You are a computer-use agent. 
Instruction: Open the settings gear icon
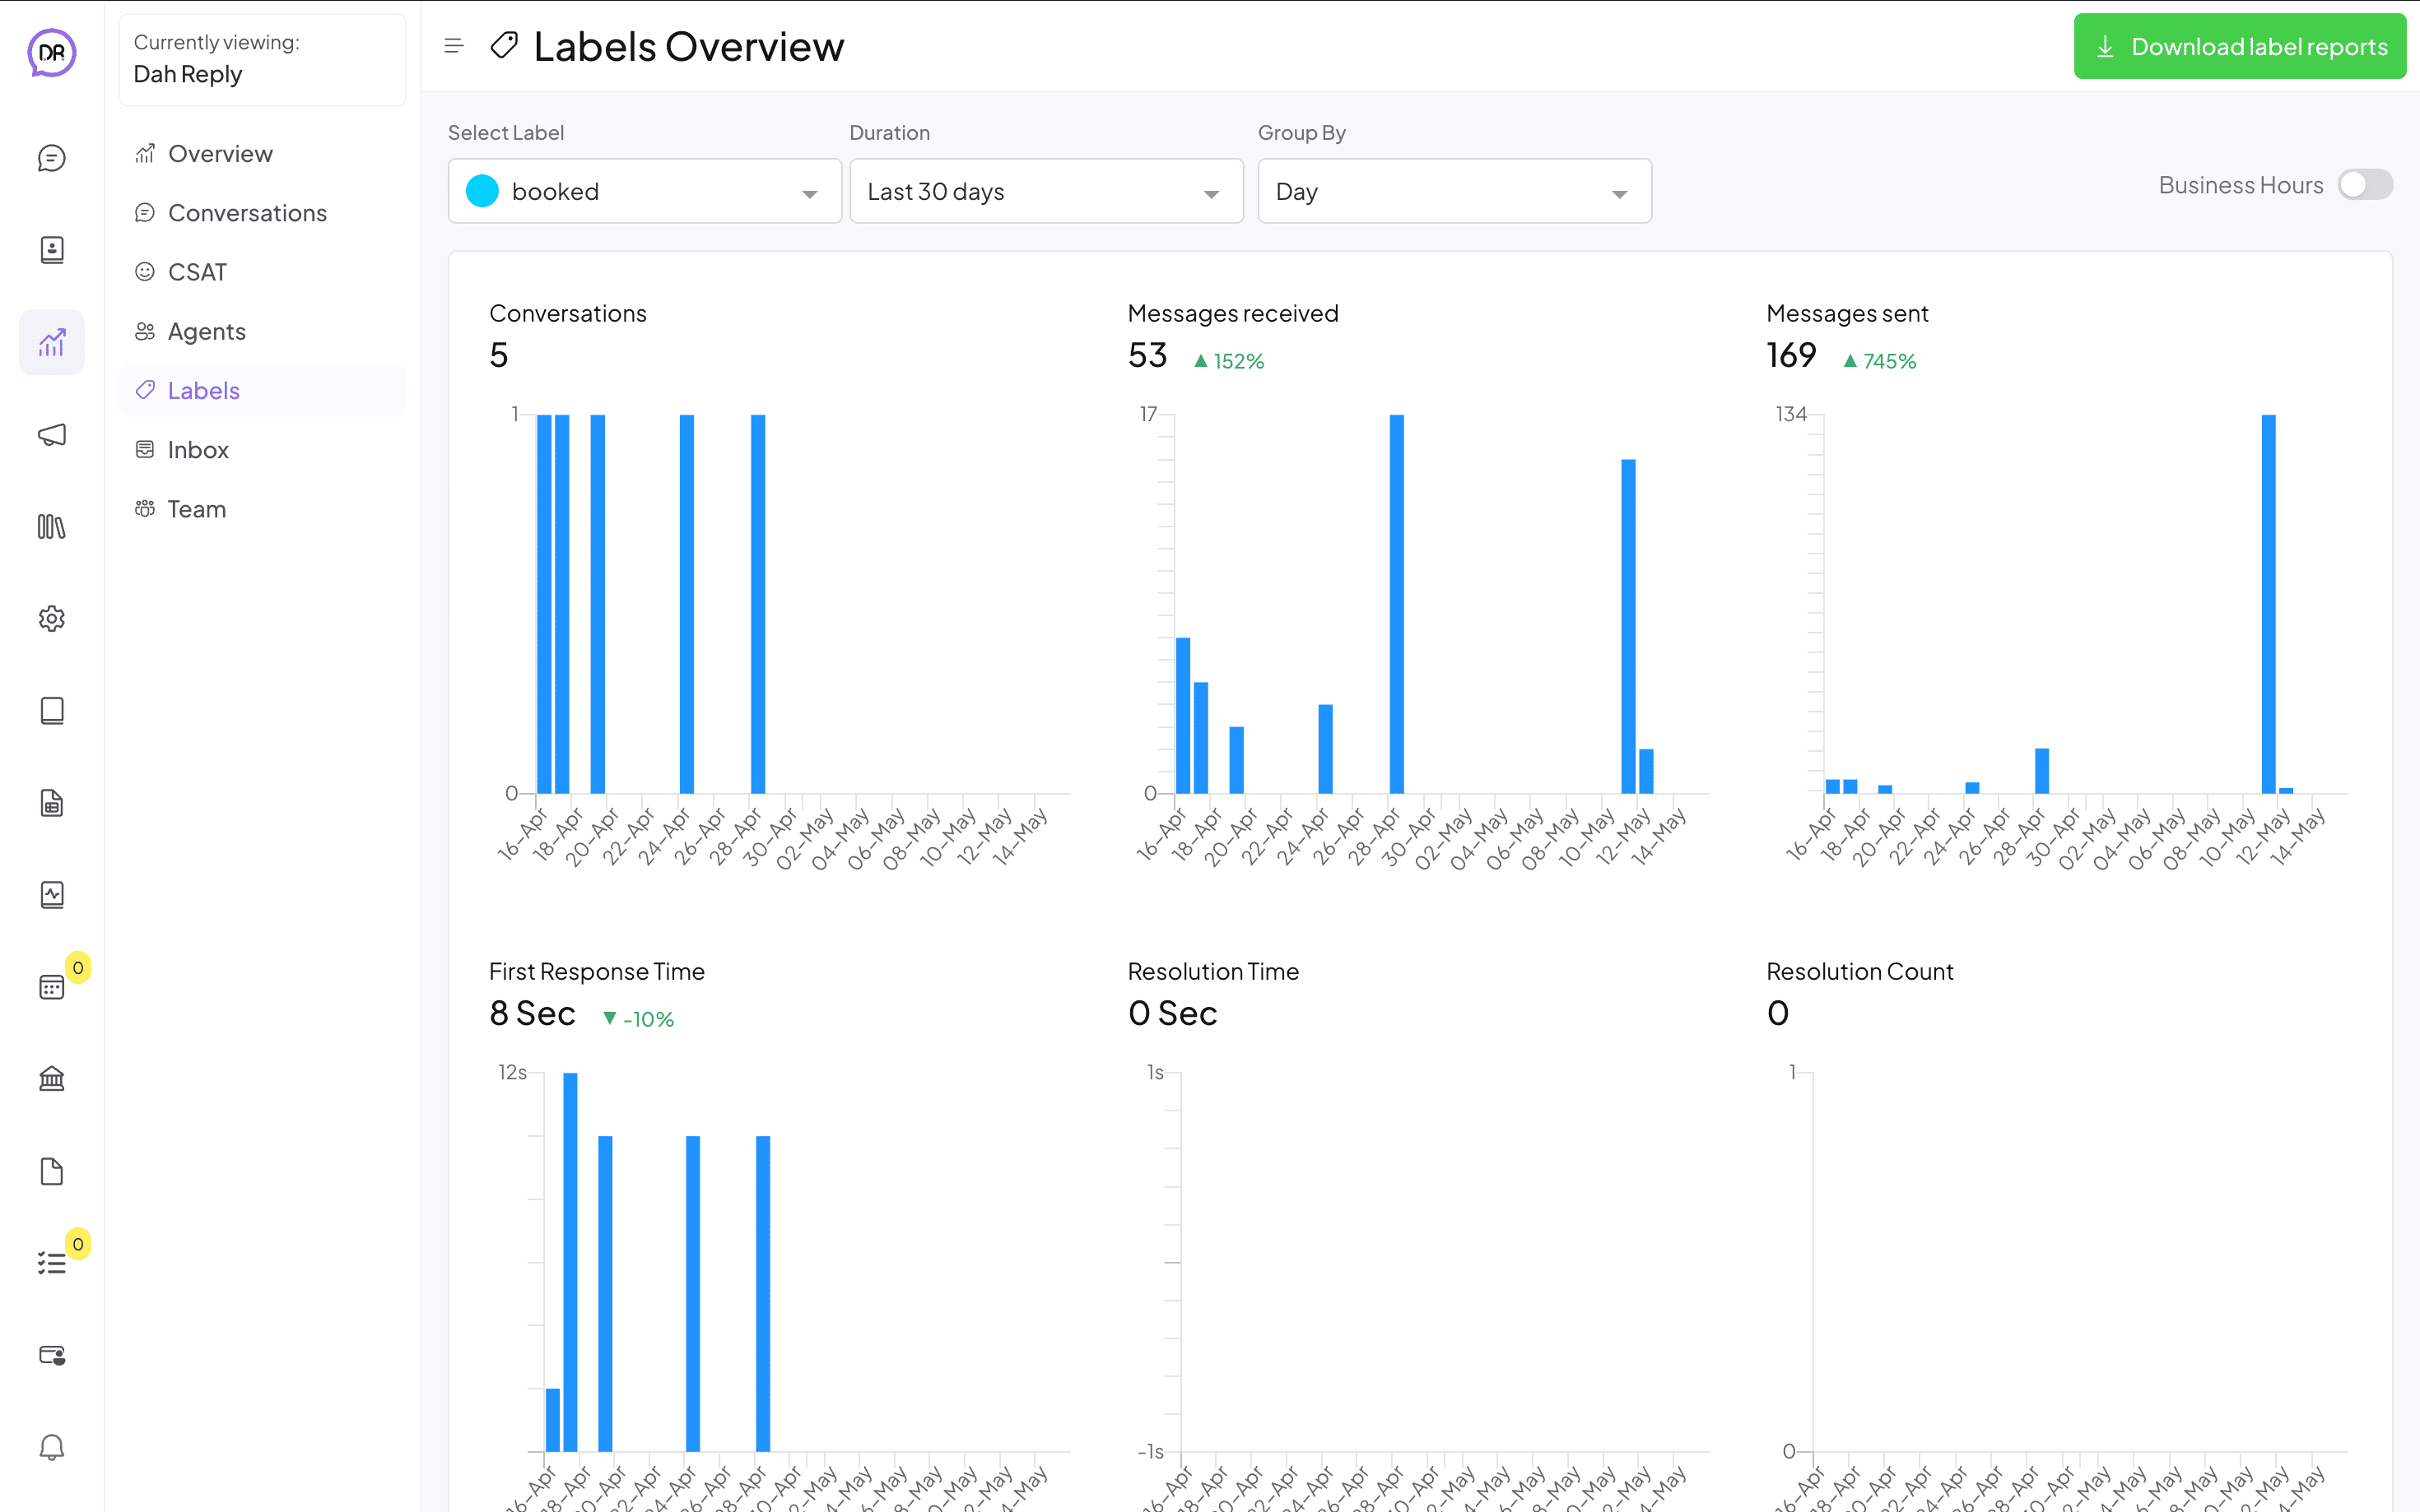(52, 619)
